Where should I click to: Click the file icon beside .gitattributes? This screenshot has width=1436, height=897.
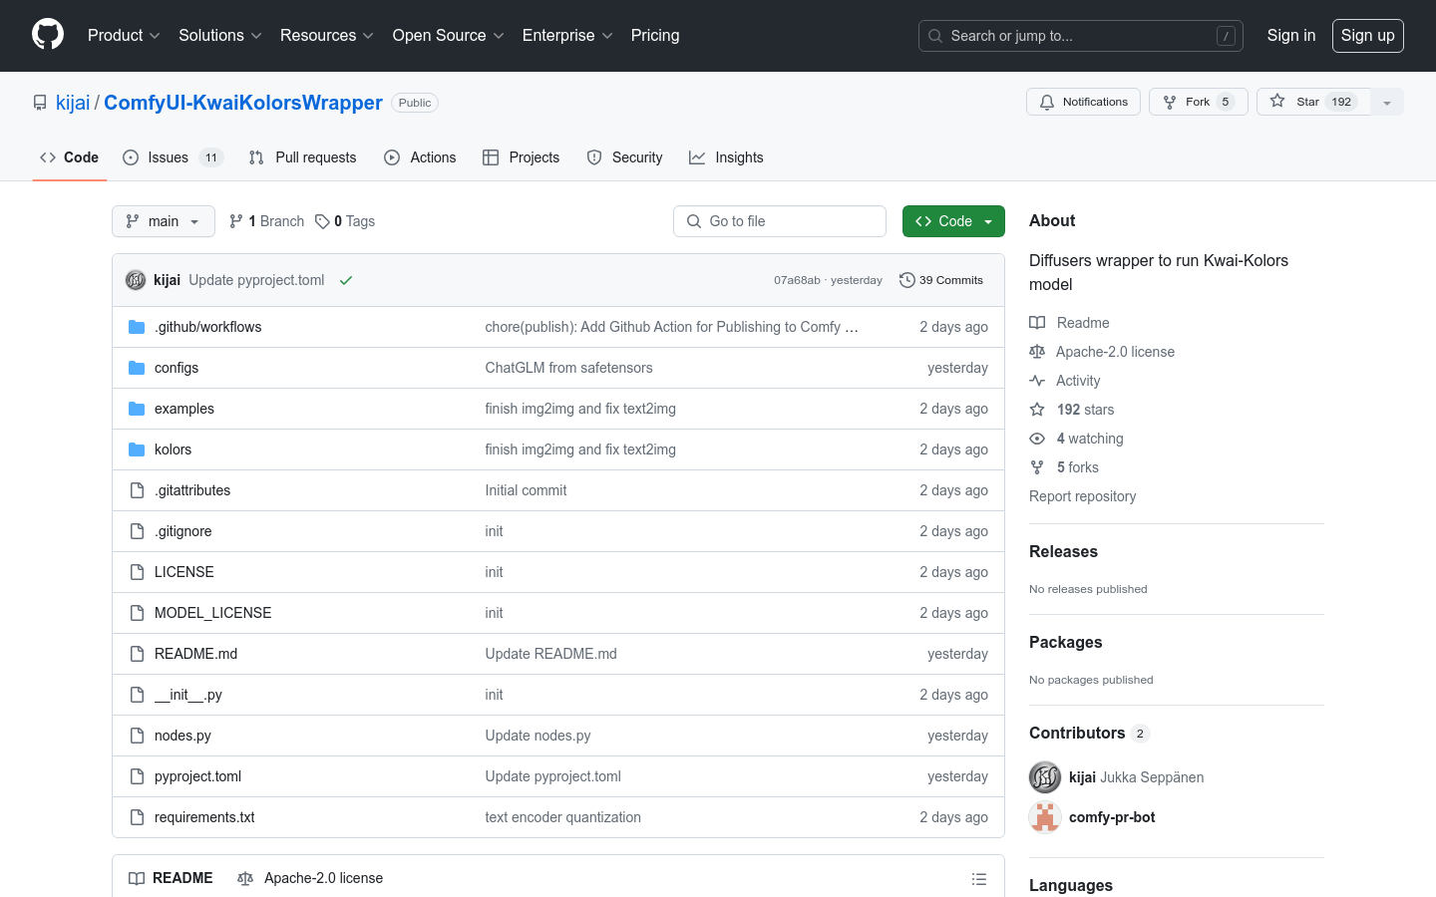[x=137, y=490]
